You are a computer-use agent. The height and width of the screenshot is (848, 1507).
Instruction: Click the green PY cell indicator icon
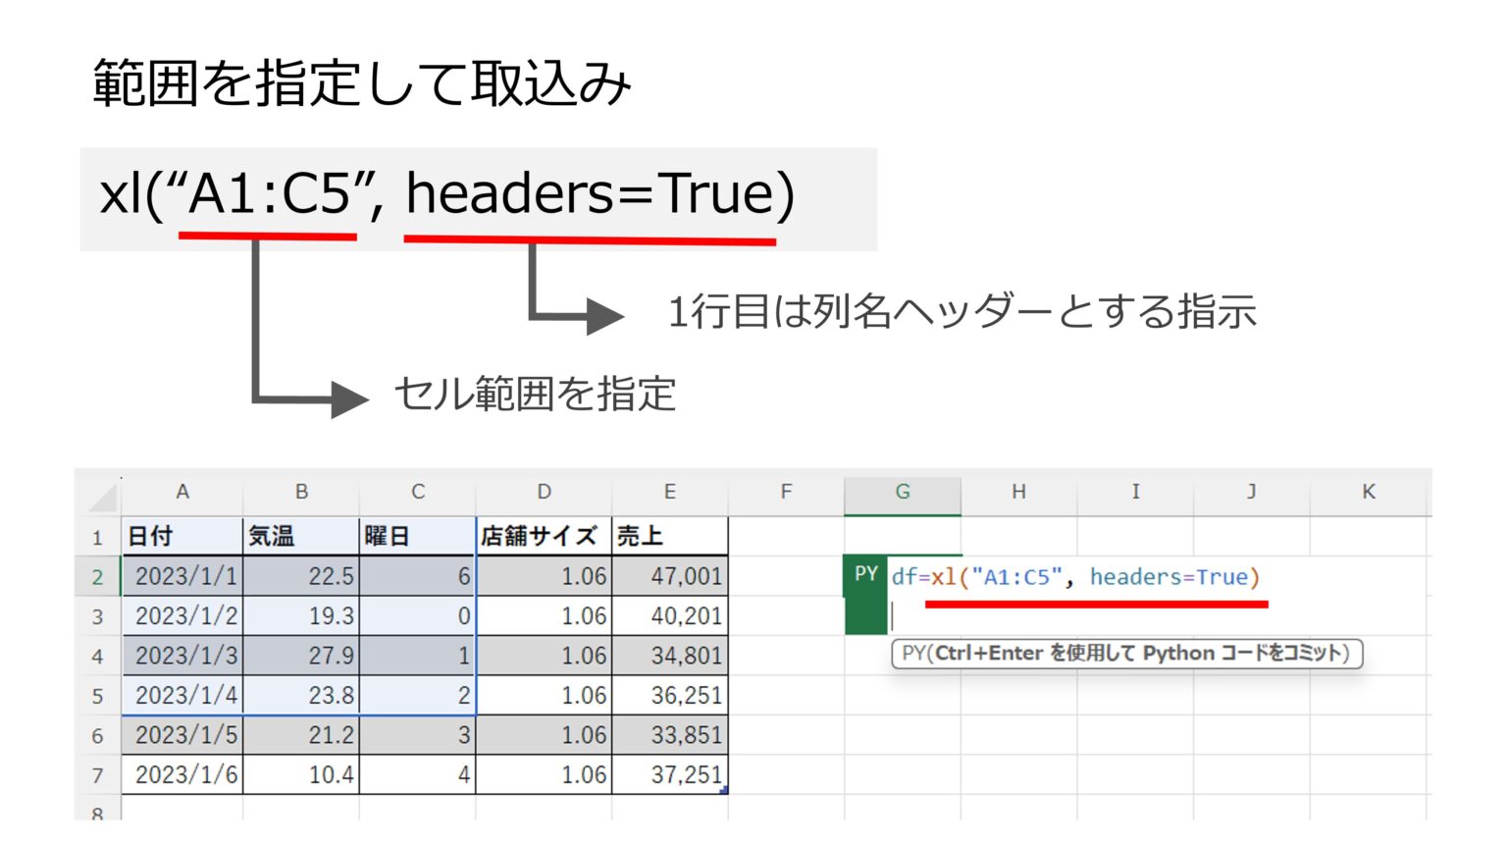click(x=867, y=575)
